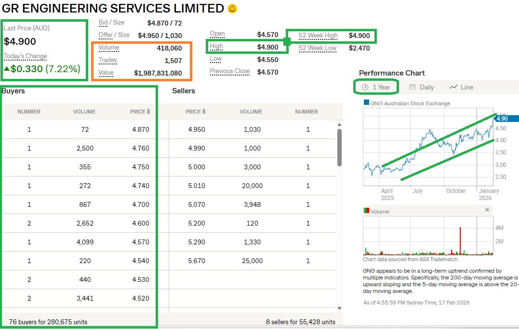Open the 1 Year time range dropdown
The image size is (519, 329).
point(377,87)
